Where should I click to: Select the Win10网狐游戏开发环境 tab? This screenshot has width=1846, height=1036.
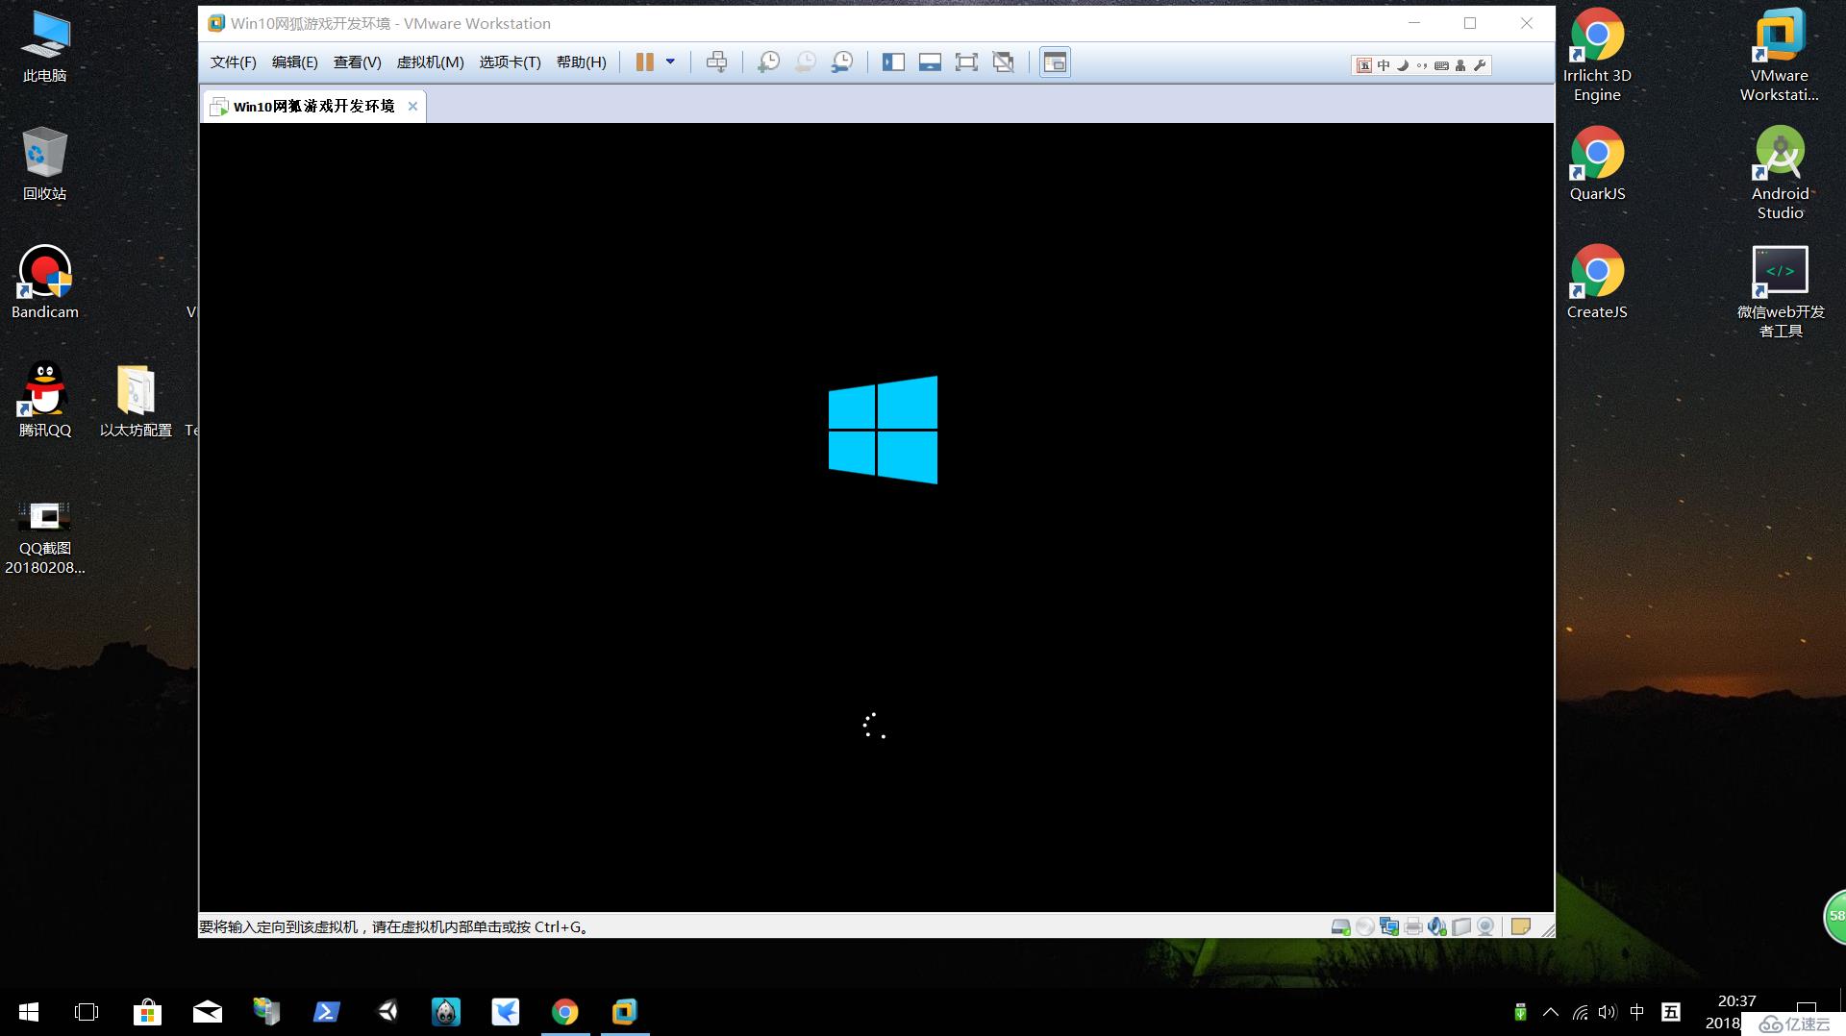point(313,107)
